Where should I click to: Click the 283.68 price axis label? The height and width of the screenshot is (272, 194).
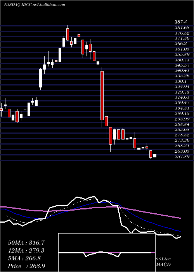pyautogui.click(x=182, y=130)
